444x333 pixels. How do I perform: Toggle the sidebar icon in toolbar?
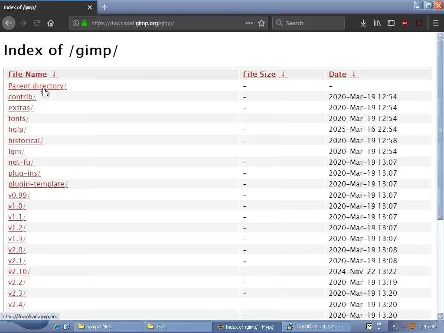(391, 23)
